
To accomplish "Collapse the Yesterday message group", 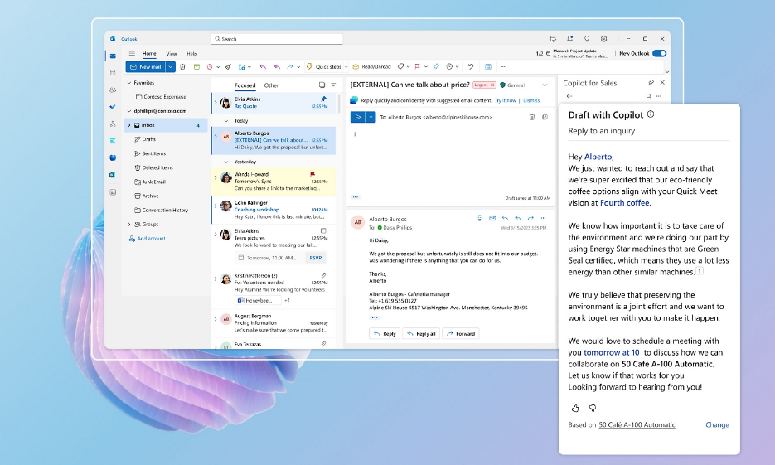I will click(x=226, y=162).
